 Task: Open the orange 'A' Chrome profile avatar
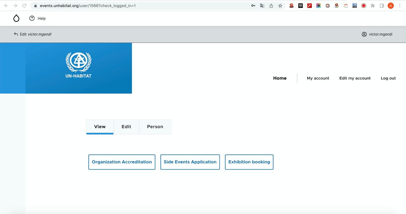pos(391,6)
